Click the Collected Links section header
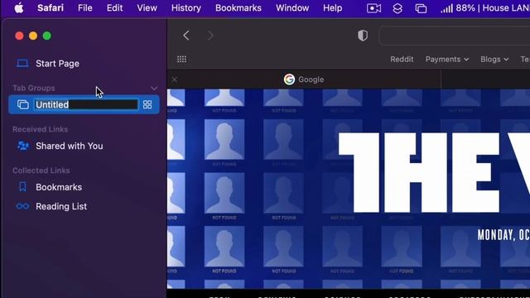Image resolution: width=530 pixels, height=298 pixels. click(x=41, y=171)
